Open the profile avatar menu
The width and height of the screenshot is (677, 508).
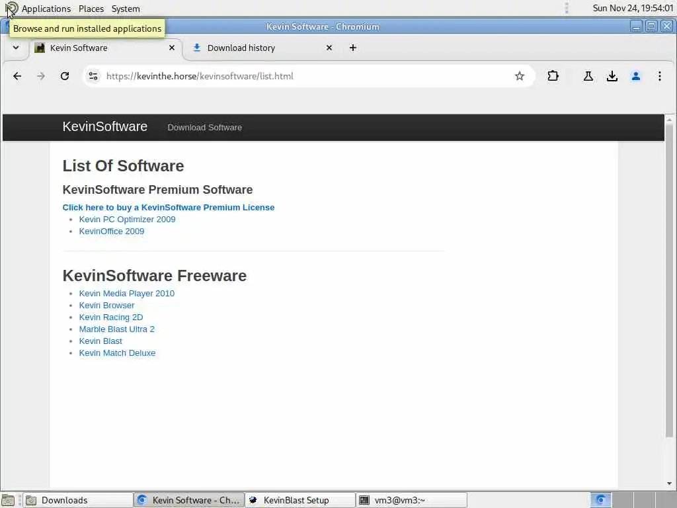635,77
